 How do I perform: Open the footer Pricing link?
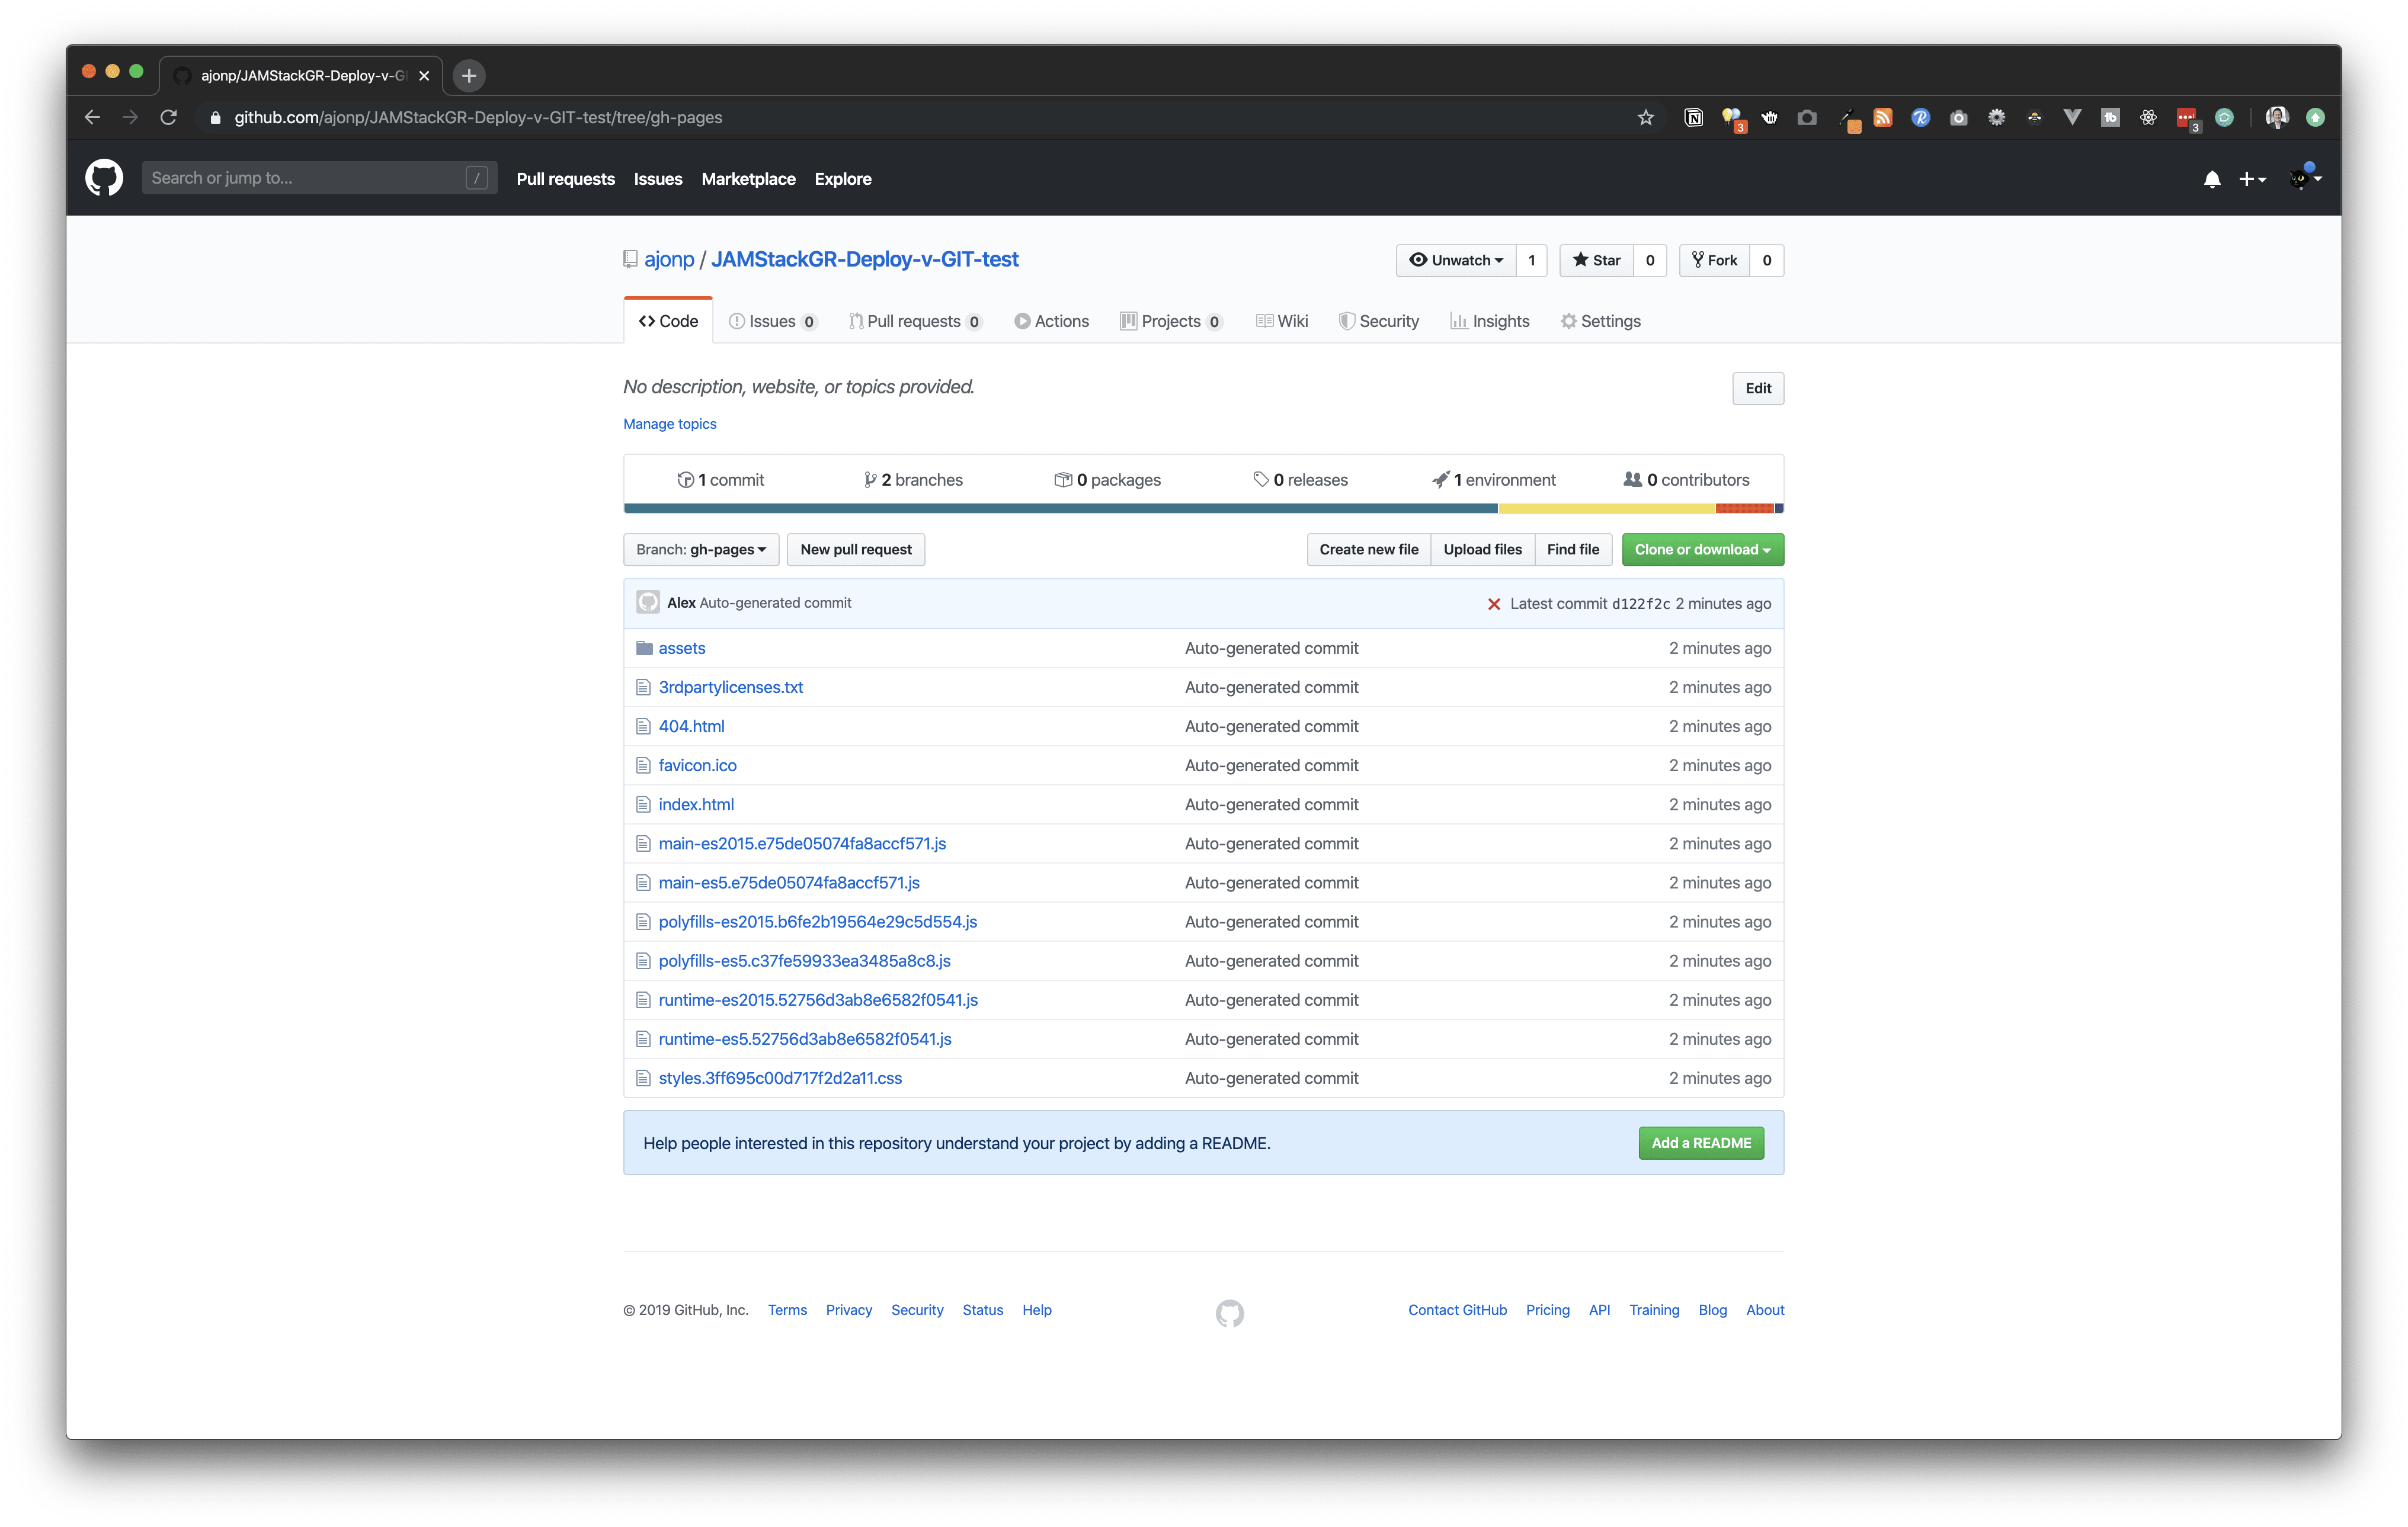(1548, 1310)
